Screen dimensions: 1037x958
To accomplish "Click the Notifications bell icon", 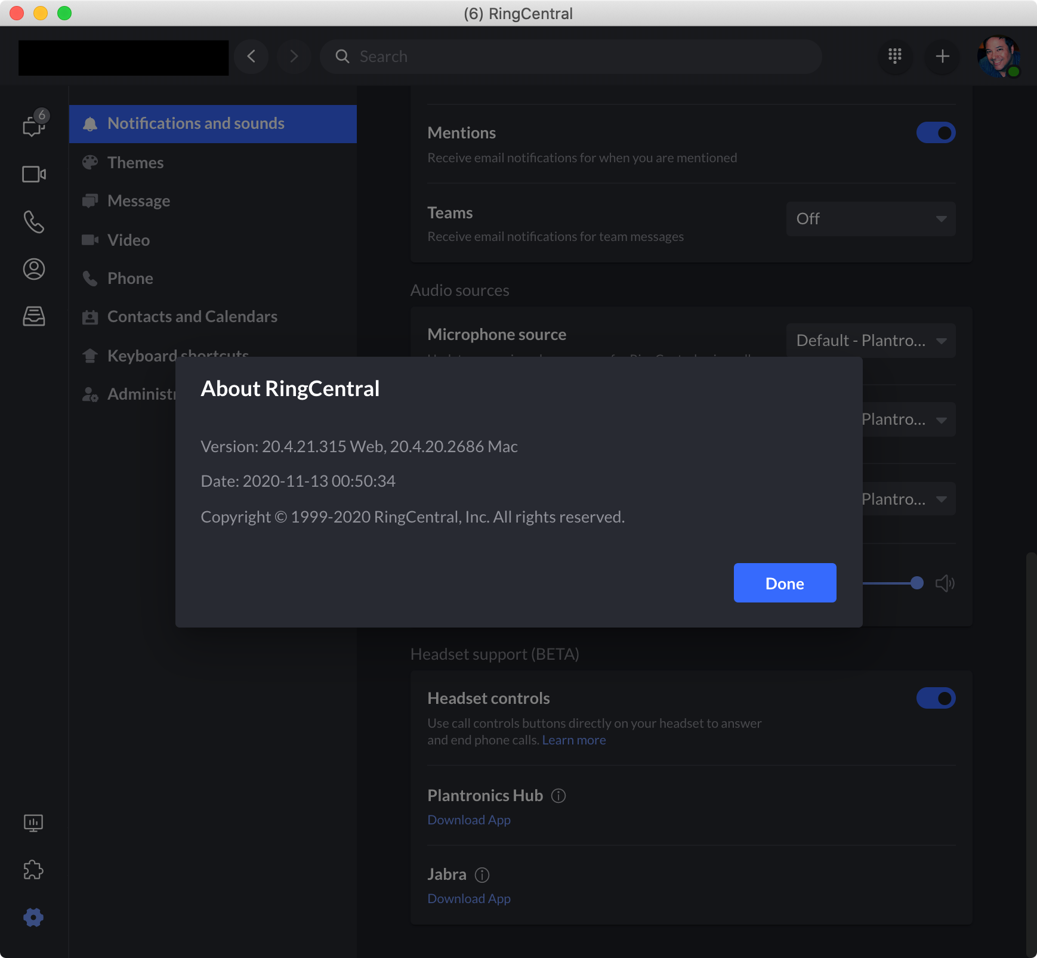I will 90,123.
